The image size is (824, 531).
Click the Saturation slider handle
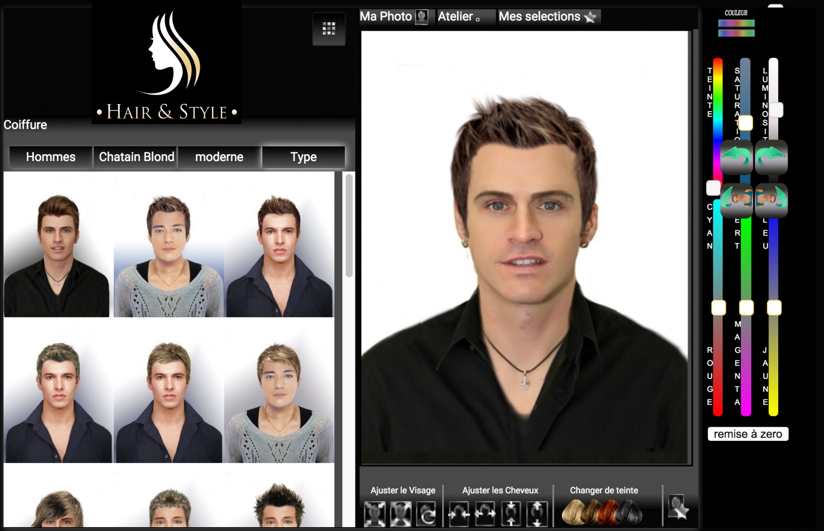tap(745, 123)
